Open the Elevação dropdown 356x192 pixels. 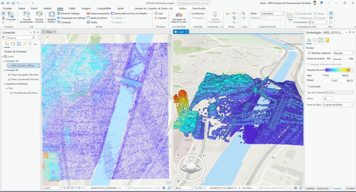(343, 53)
